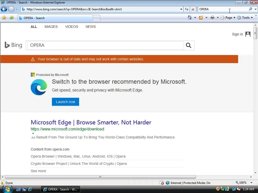Viewport: 258px width, 193px height.
Task: Expand the toolbar overflow chevron
Action: 256,15
